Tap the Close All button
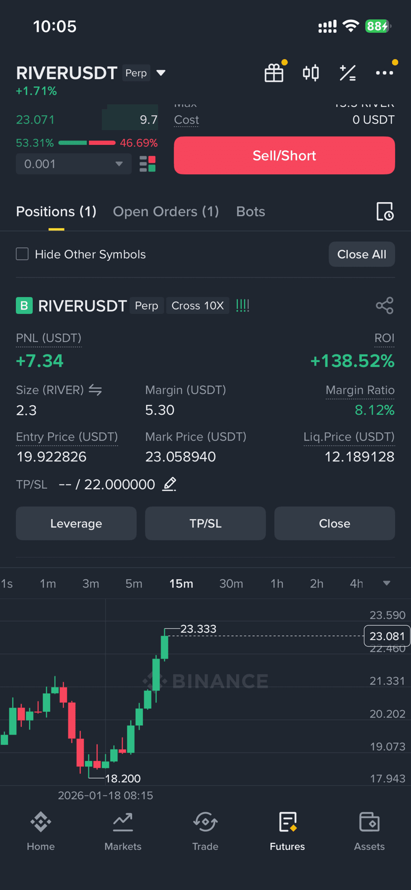 pos(362,254)
